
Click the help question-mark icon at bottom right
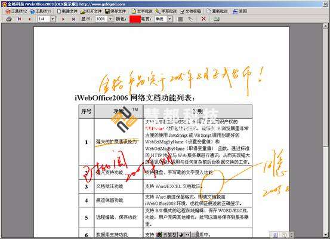[284, 235]
